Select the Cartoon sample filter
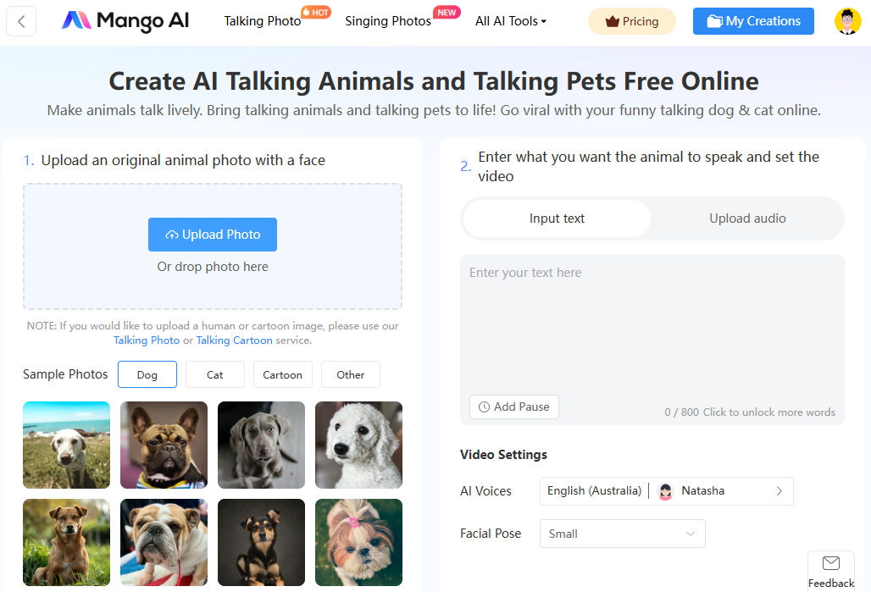871x592 pixels. click(283, 374)
